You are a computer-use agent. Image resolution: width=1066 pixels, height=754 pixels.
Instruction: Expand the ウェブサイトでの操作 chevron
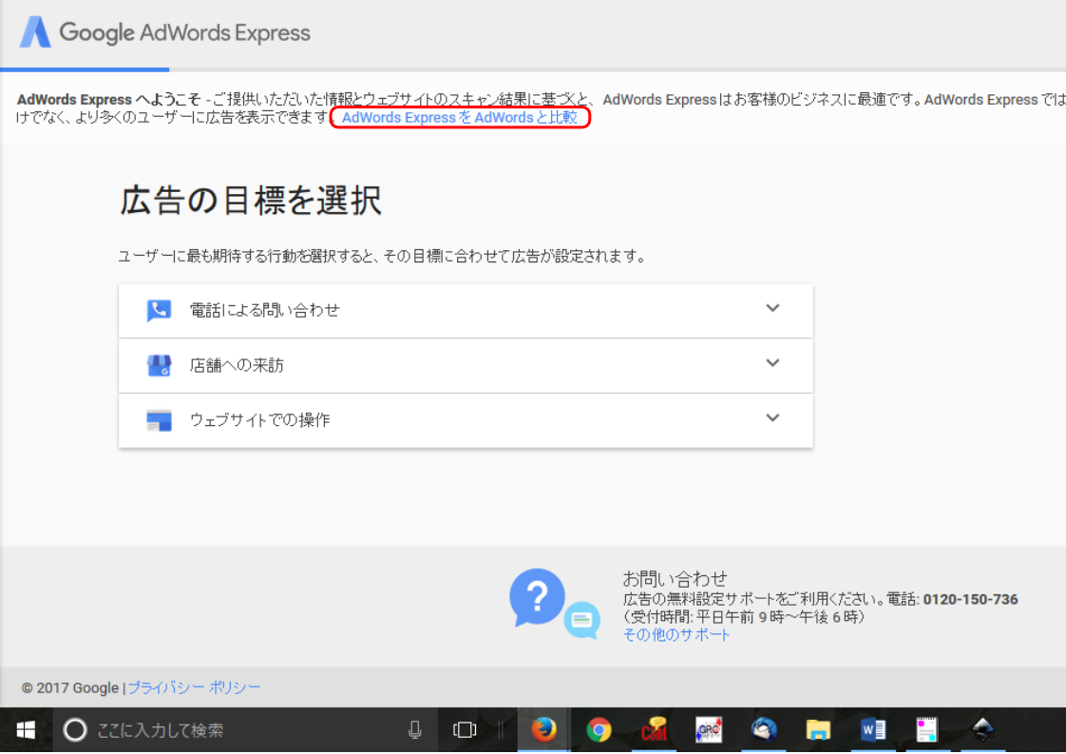click(772, 417)
